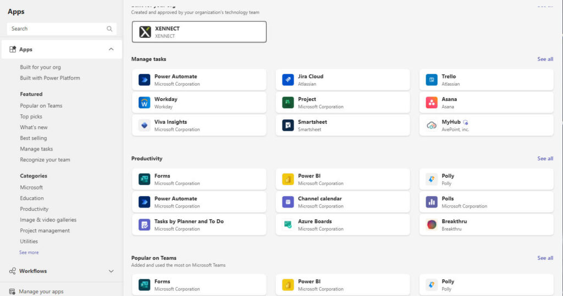Click Polly icon under Popular on Teams
Image resolution: width=563 pixels, height=296 pixels.
coord(432,285)
